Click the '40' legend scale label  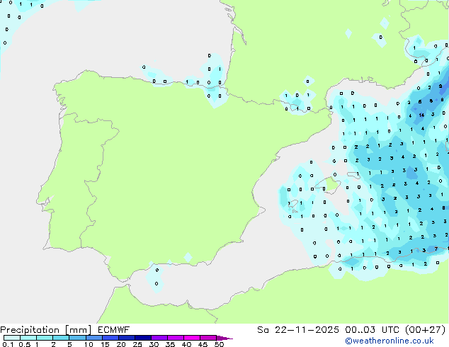click(x=186, y=344)
